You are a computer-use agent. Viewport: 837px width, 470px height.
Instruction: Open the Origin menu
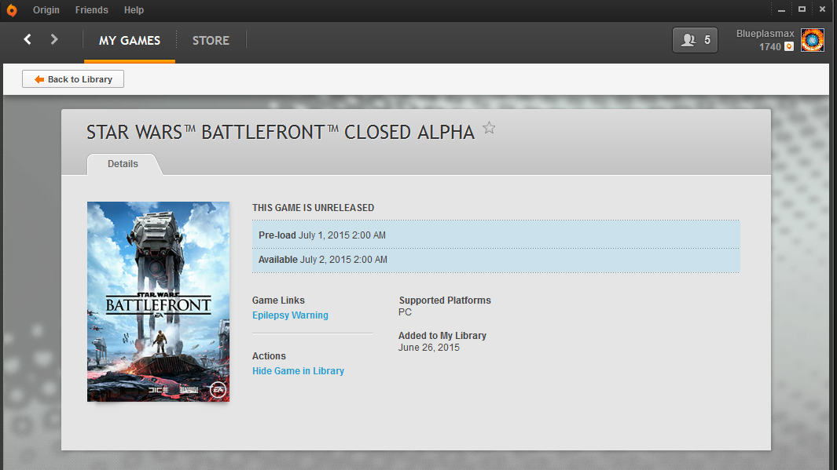46,10
